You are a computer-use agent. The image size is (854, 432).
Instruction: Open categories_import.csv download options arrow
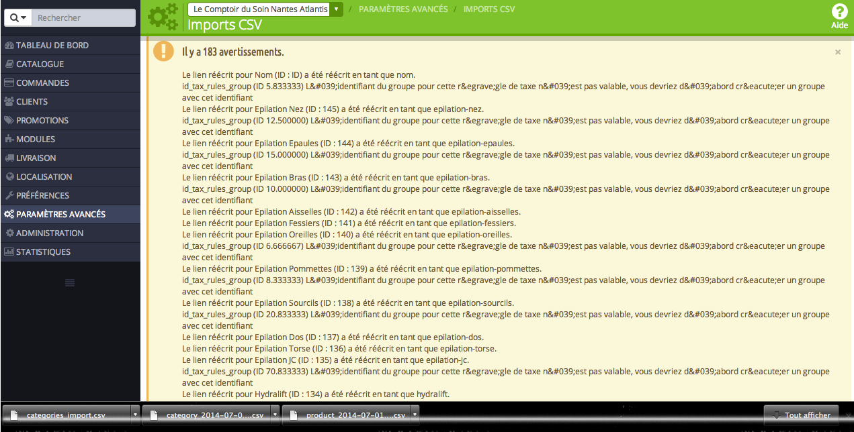tap(136, 415)
